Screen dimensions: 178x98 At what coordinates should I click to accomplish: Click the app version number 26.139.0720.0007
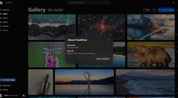[x=73, y=48]
